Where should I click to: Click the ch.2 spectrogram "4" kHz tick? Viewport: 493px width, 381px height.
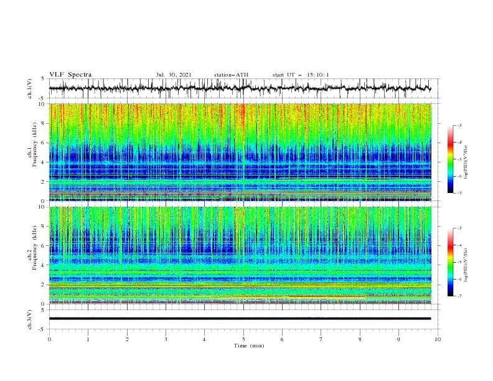[44, 265]
